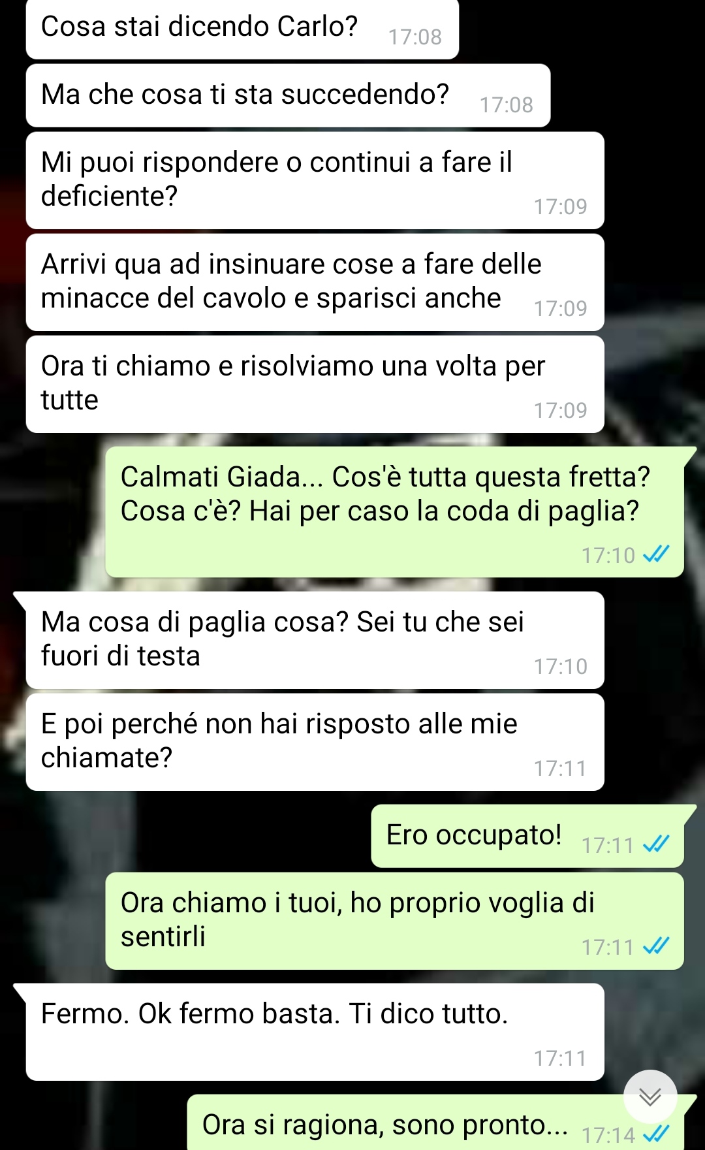Screen dimensions: 705x1150
Task: Click read-receipt ticks beside 'Ero occupato!'
Action: click(656, 844)
